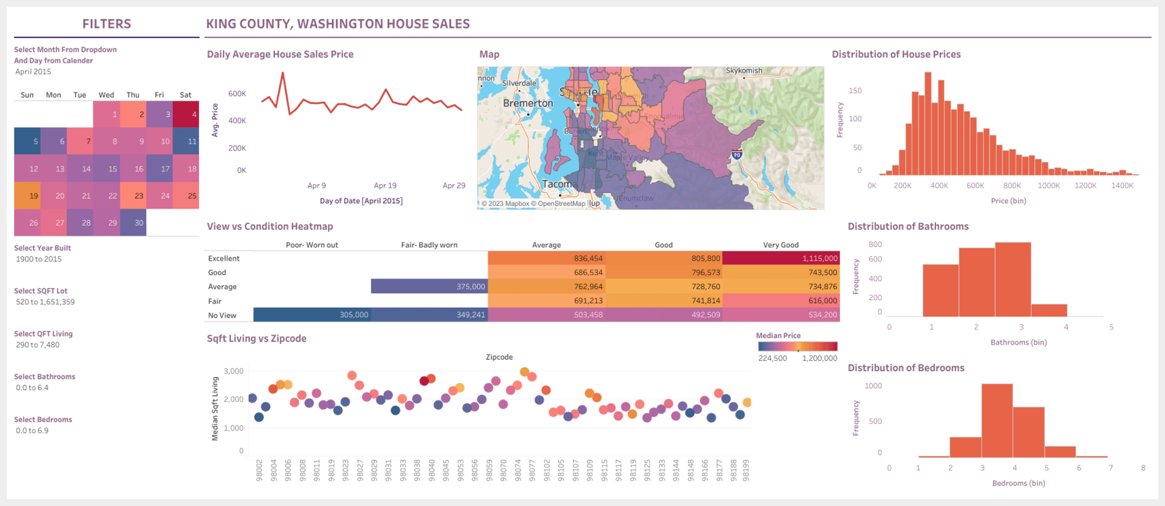Choose day 15 in the calendar

(x=106, y=169)
